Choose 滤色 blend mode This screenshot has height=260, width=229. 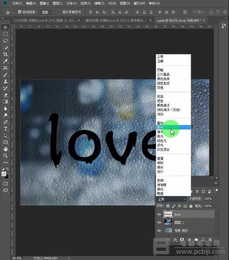pos(173,101)
